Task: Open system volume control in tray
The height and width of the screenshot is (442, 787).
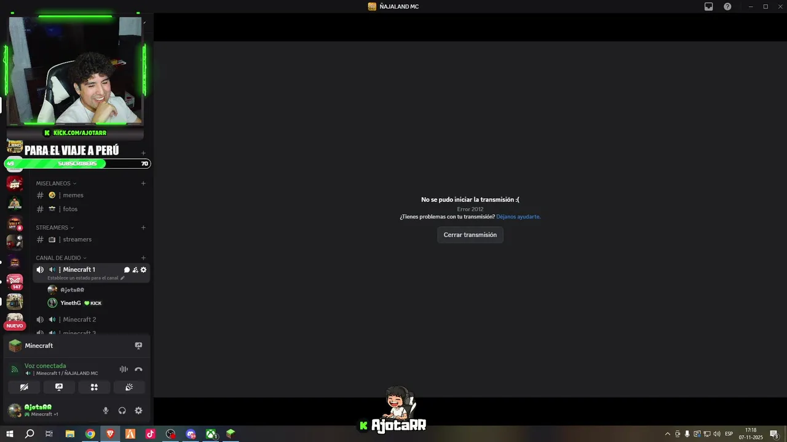Action: coord(716,434)
